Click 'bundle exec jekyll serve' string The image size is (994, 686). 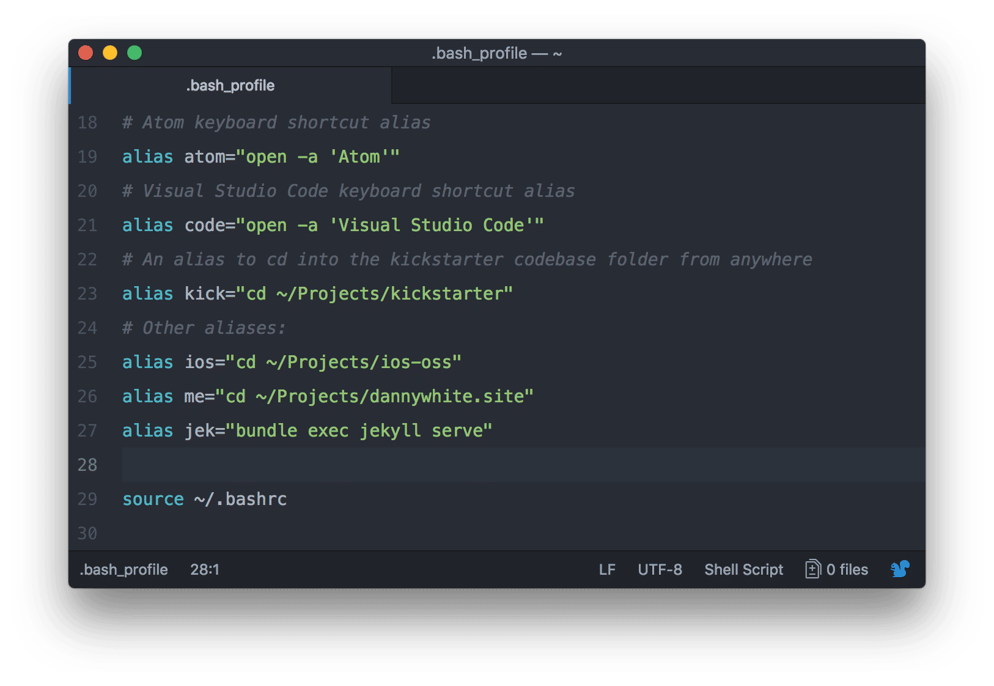[359, 431]
